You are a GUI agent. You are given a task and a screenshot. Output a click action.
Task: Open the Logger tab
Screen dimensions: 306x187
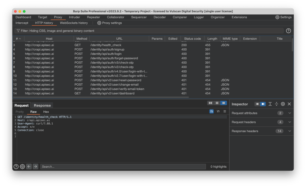coord(199,17)
